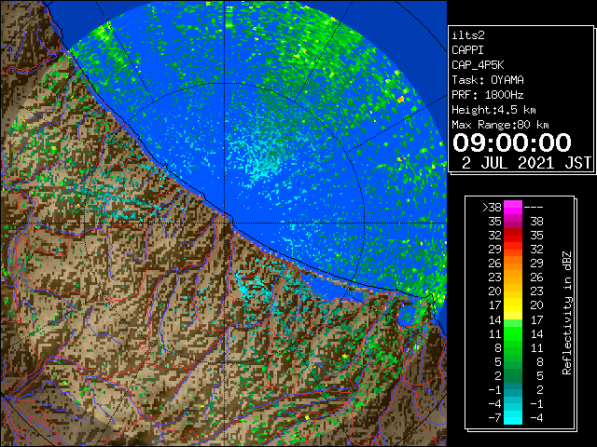Click the 'CAP_4P5K' product name
This screenshot has width=597, height=447.
point(478,65)
